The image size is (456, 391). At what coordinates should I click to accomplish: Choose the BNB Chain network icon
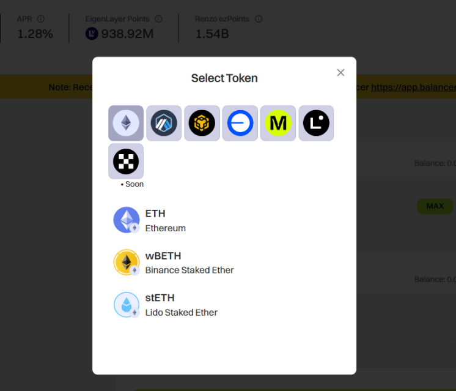pos(202,123)
